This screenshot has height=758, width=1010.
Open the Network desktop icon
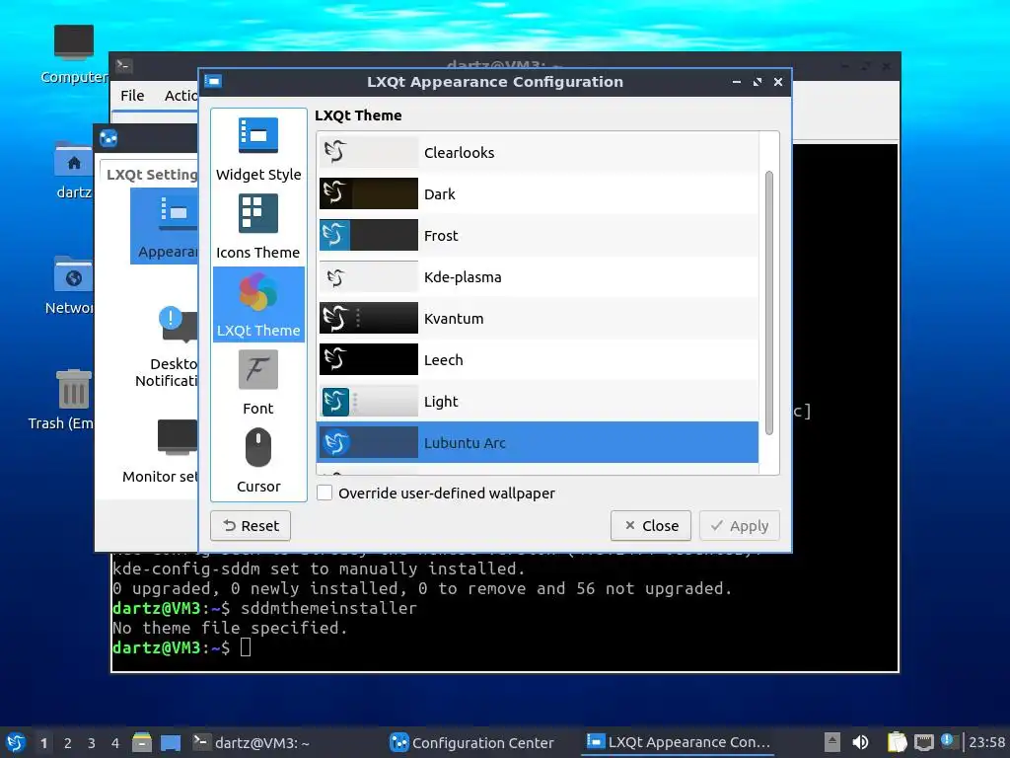pos(71,285)
